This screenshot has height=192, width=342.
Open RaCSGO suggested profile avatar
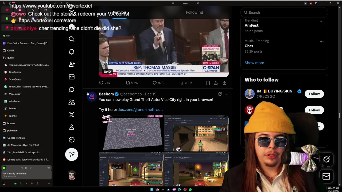click(250, 94)
